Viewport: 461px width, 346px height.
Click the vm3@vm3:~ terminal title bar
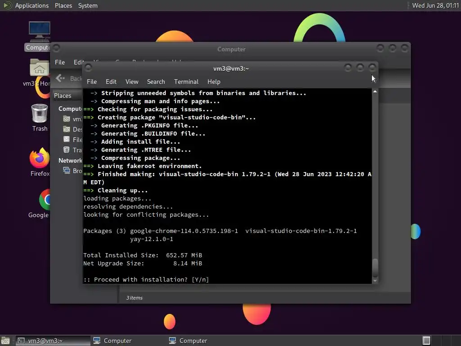coord(231,68)
